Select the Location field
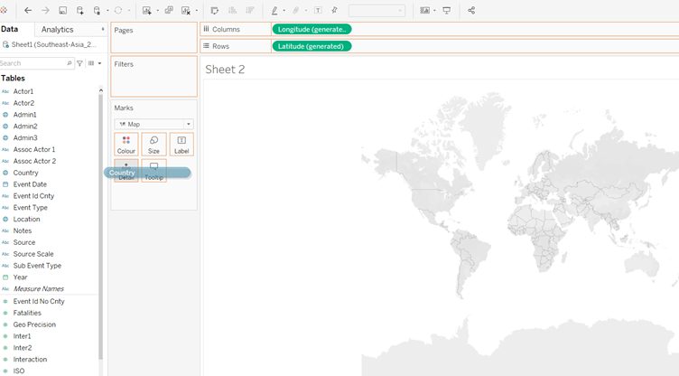This screenshot has height=376, width=679. pos(26,220)
